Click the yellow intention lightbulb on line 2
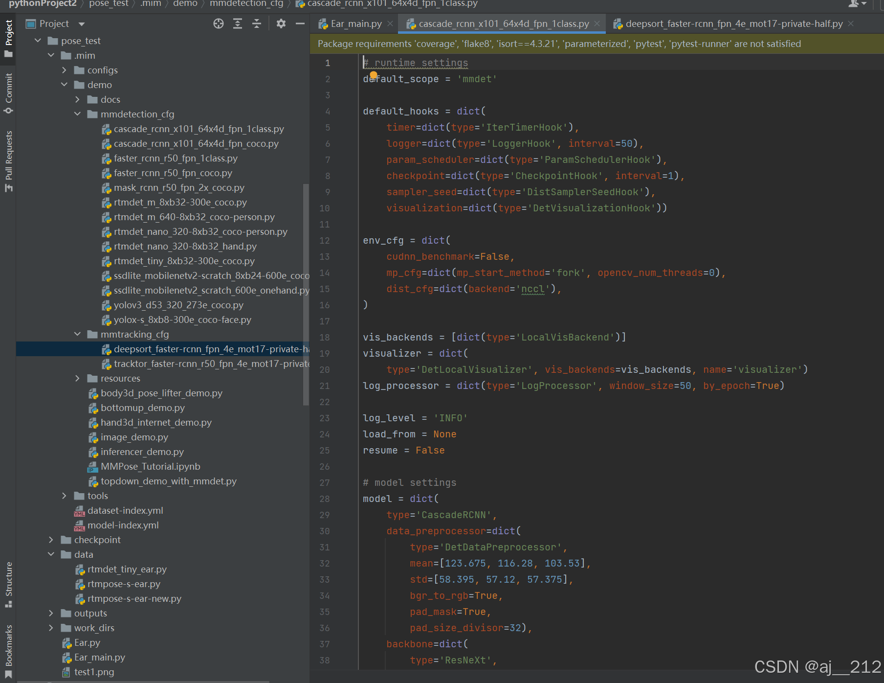The image size is (884, 683). click(374, 75)
